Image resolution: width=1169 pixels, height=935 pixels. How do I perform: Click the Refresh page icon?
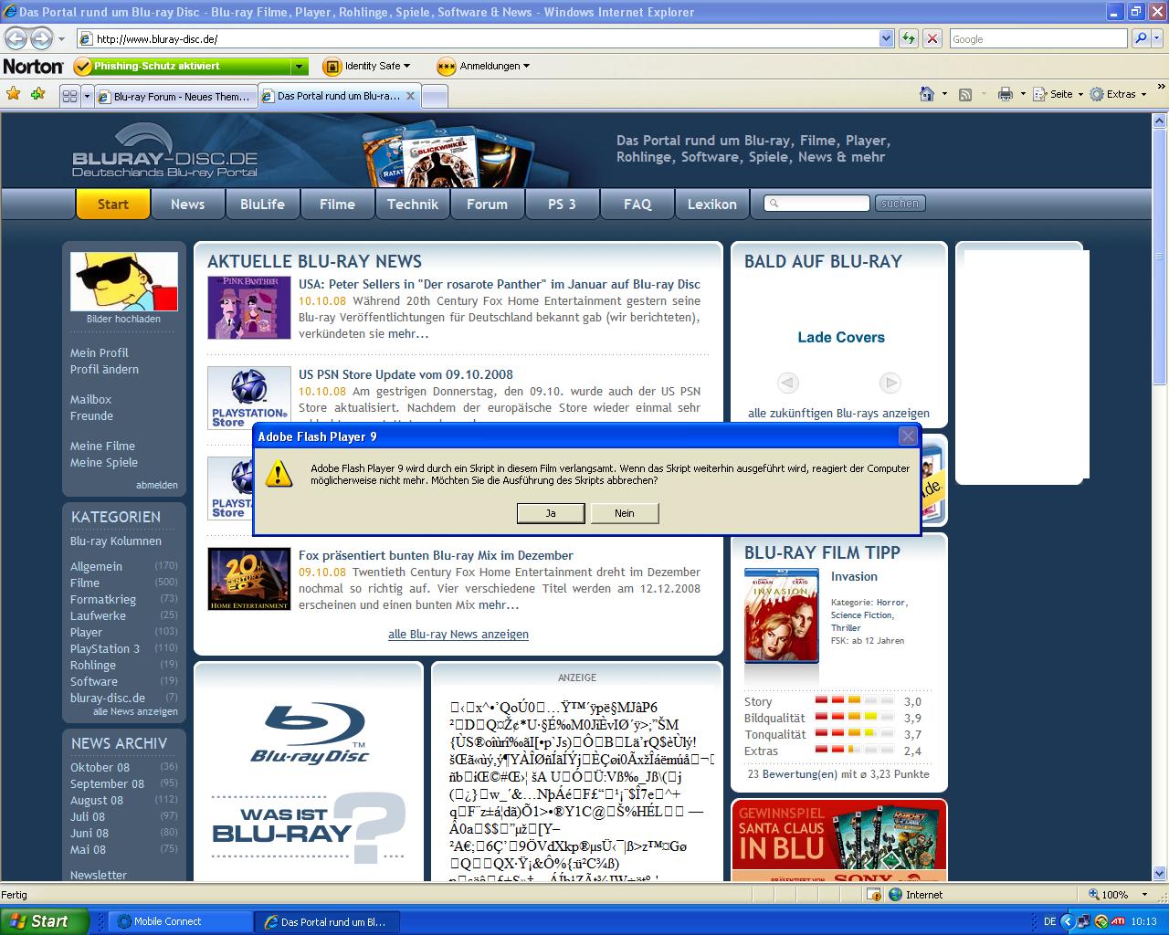[x=908, y=38]
